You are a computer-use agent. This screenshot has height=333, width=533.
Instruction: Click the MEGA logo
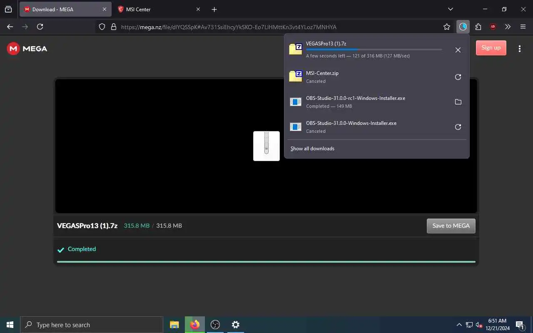pos(27,49)
